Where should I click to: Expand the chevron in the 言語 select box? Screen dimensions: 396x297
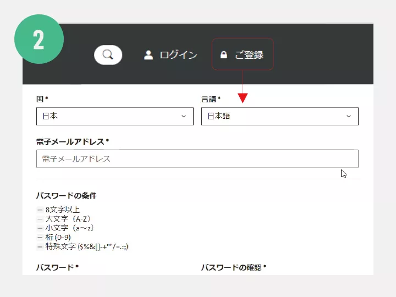(349, 116)
